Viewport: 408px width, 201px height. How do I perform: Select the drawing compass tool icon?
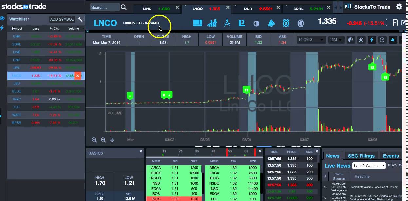click(x=227, y=23)
